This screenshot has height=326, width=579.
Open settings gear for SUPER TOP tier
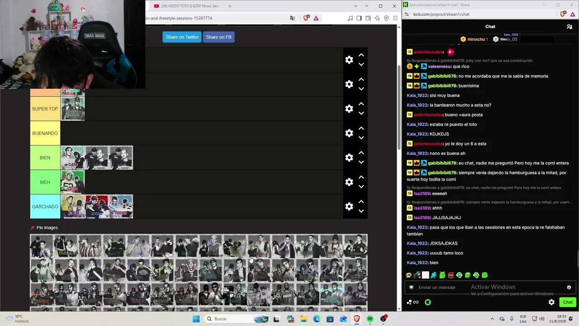(x=349, y=109)
